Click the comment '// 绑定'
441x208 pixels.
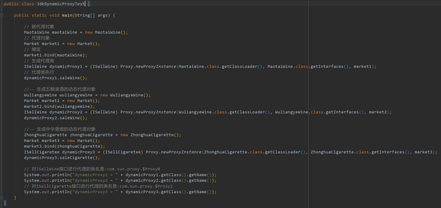33,50
